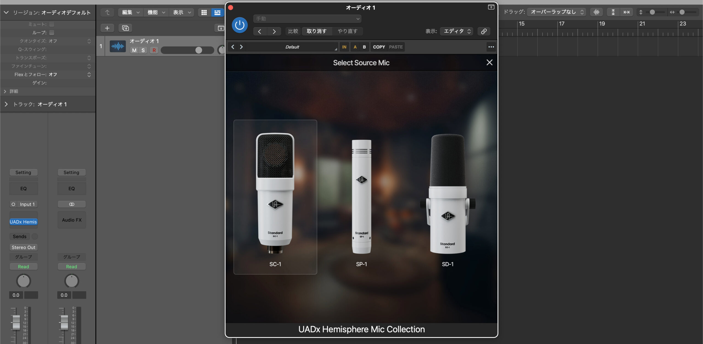The height and width of the screenshot is (344, 703).
Task: Click the PASTE button
Action: tap(396, 47)
